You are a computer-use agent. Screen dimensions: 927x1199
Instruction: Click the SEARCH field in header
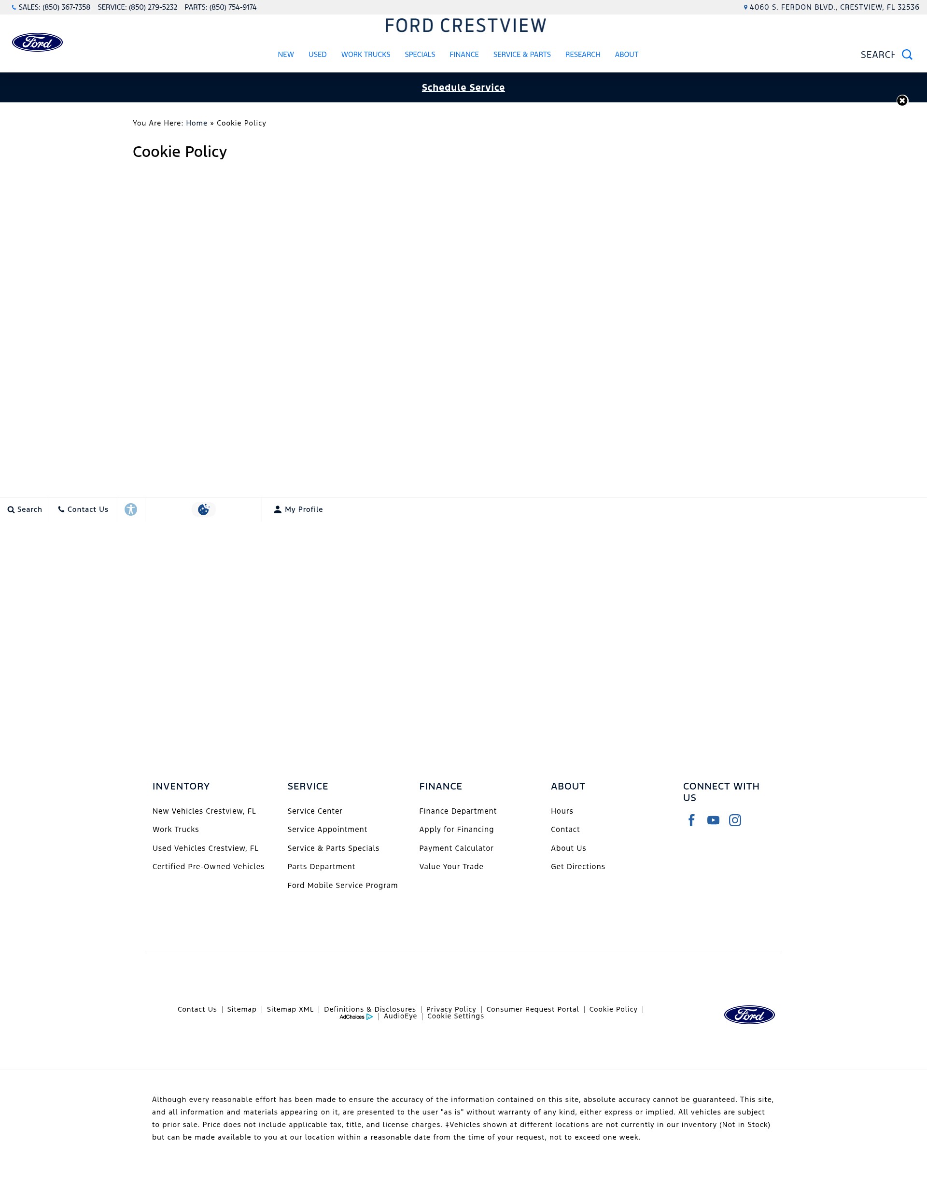[x=877, y=55]
